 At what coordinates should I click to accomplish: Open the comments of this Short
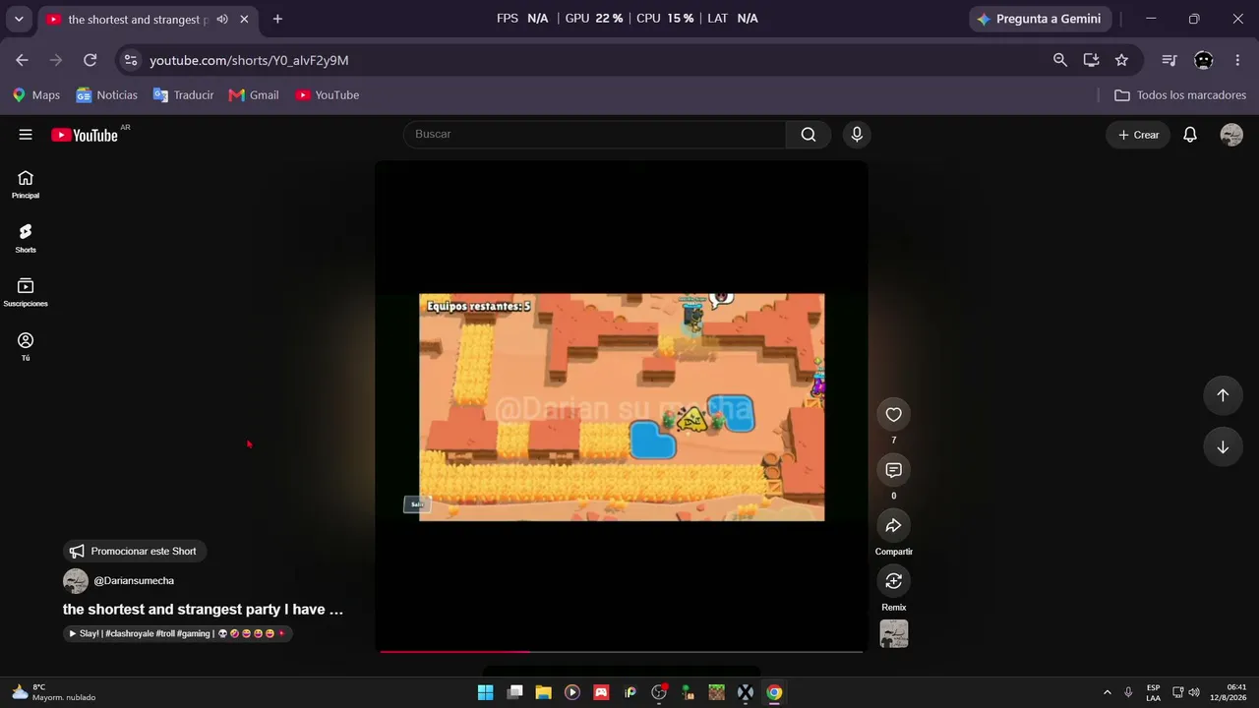pos(893,470)
